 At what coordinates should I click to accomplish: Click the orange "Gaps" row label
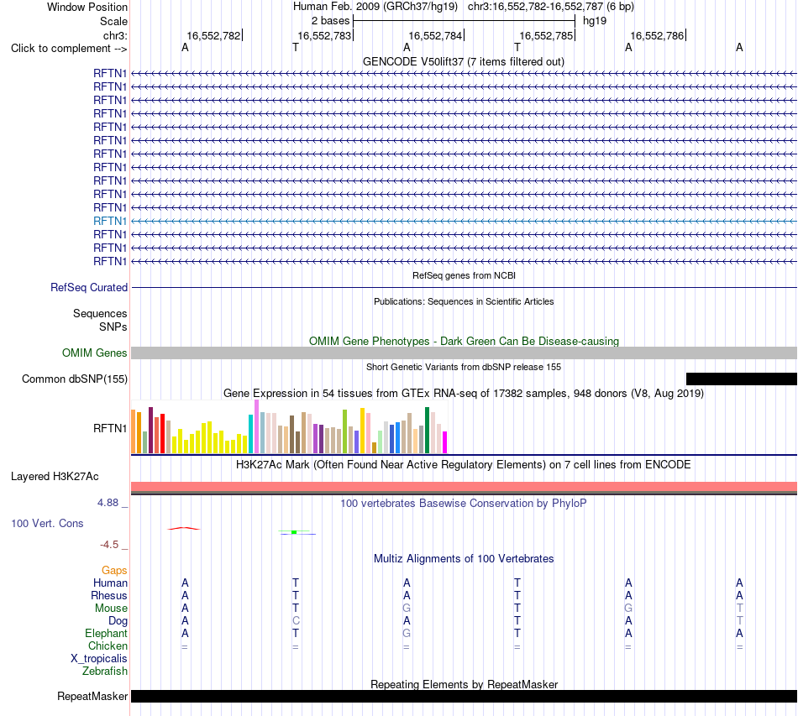(x=114, y=571)
